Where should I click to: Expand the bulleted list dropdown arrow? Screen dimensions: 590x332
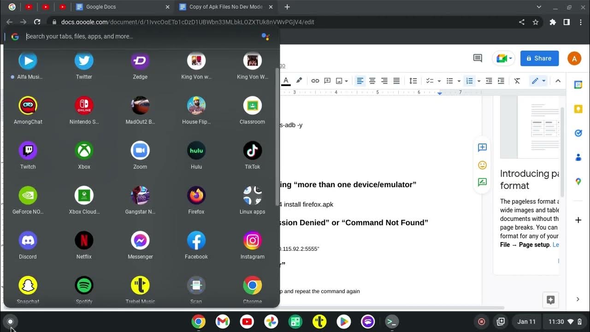pyautogui.click(x=459, y=81)
